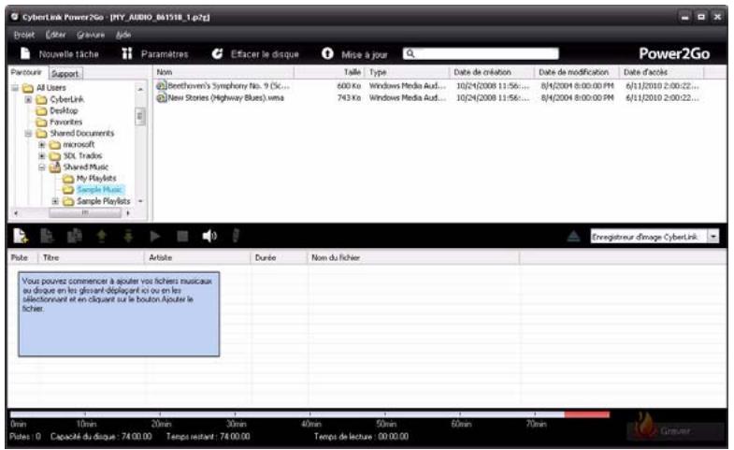Click the Favorites folder icon
Image resolution: width=734 pixels, height=450 pixels.
(x=42, y=123)
